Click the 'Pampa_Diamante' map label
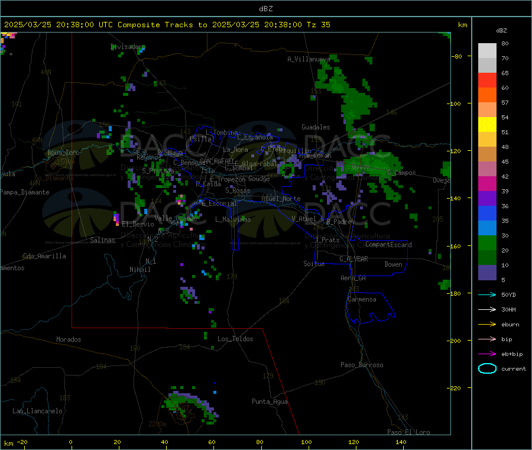532x450 pixels. (25, 192)
